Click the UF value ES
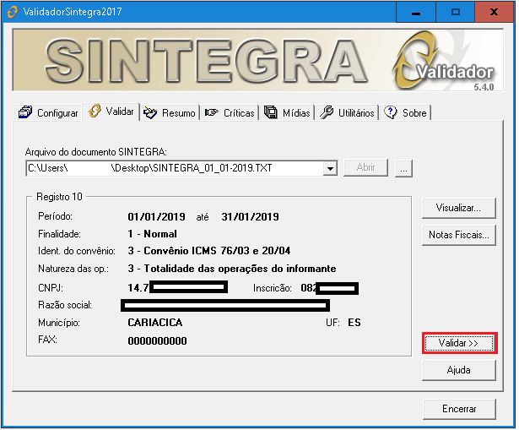The width and height of the screenshot is (519, 430). (x=356, y=324)
